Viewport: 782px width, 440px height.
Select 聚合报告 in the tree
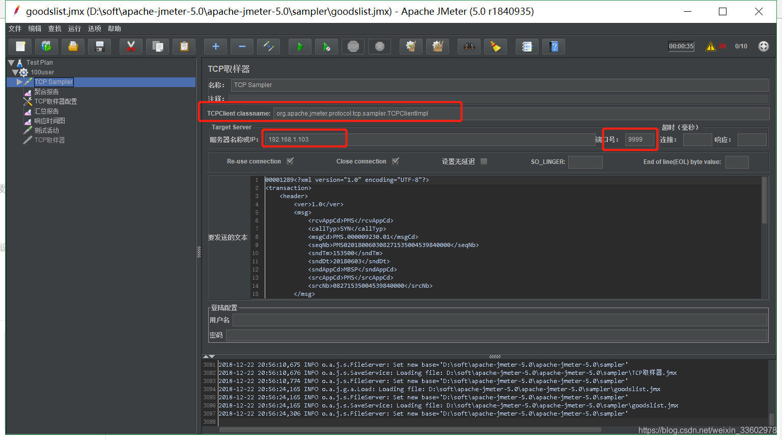coord(46,92)
